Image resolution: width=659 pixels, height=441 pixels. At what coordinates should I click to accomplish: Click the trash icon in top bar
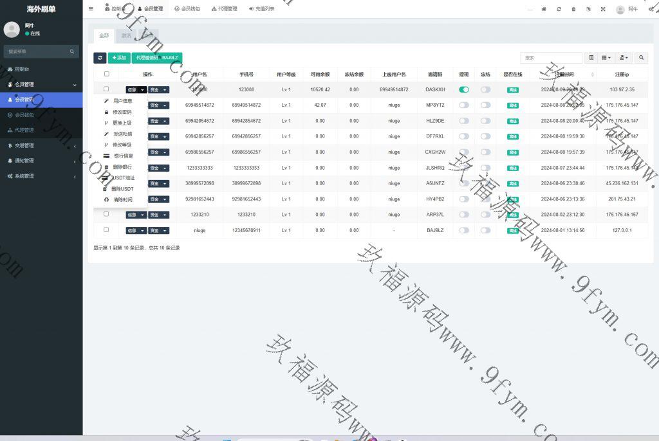coord(573,9)
